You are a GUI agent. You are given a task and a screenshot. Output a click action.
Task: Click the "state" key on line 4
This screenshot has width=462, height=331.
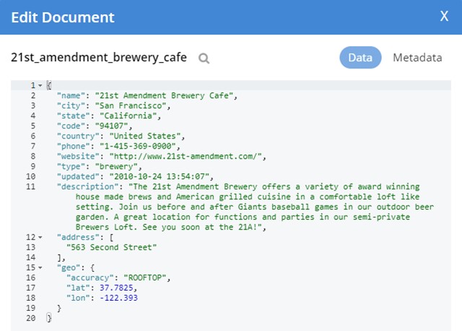[74, 116]
